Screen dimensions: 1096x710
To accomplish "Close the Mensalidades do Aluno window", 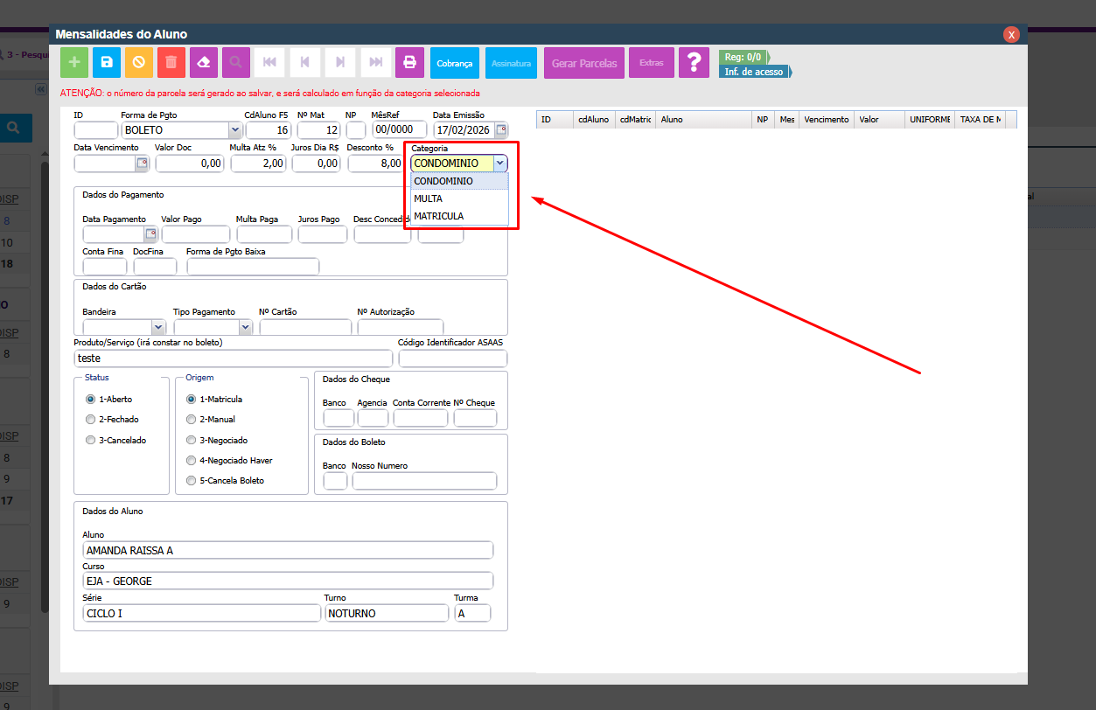I will pos(1011,34).
